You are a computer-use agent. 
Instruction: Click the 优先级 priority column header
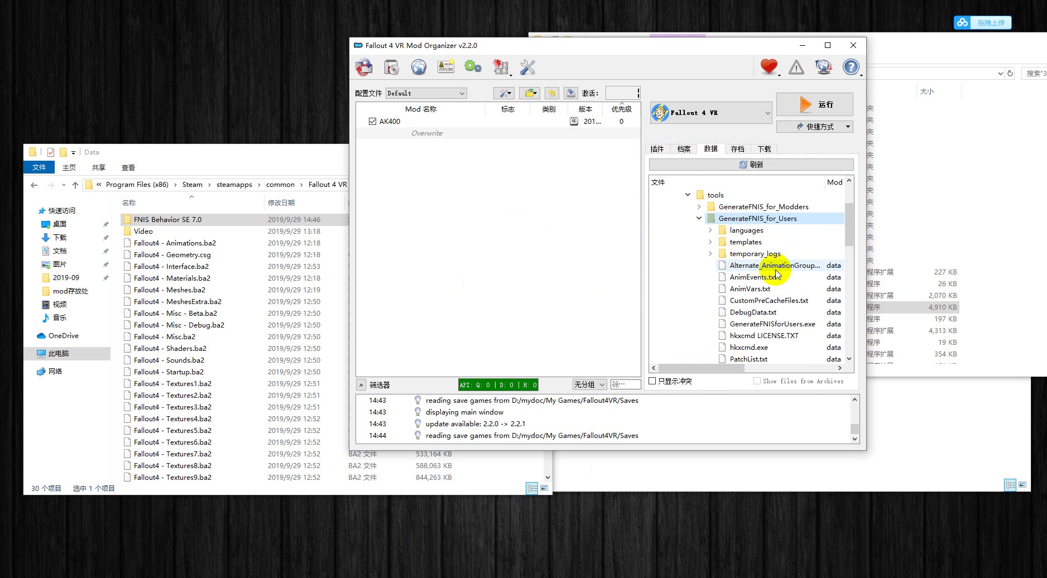pos(621,109)
